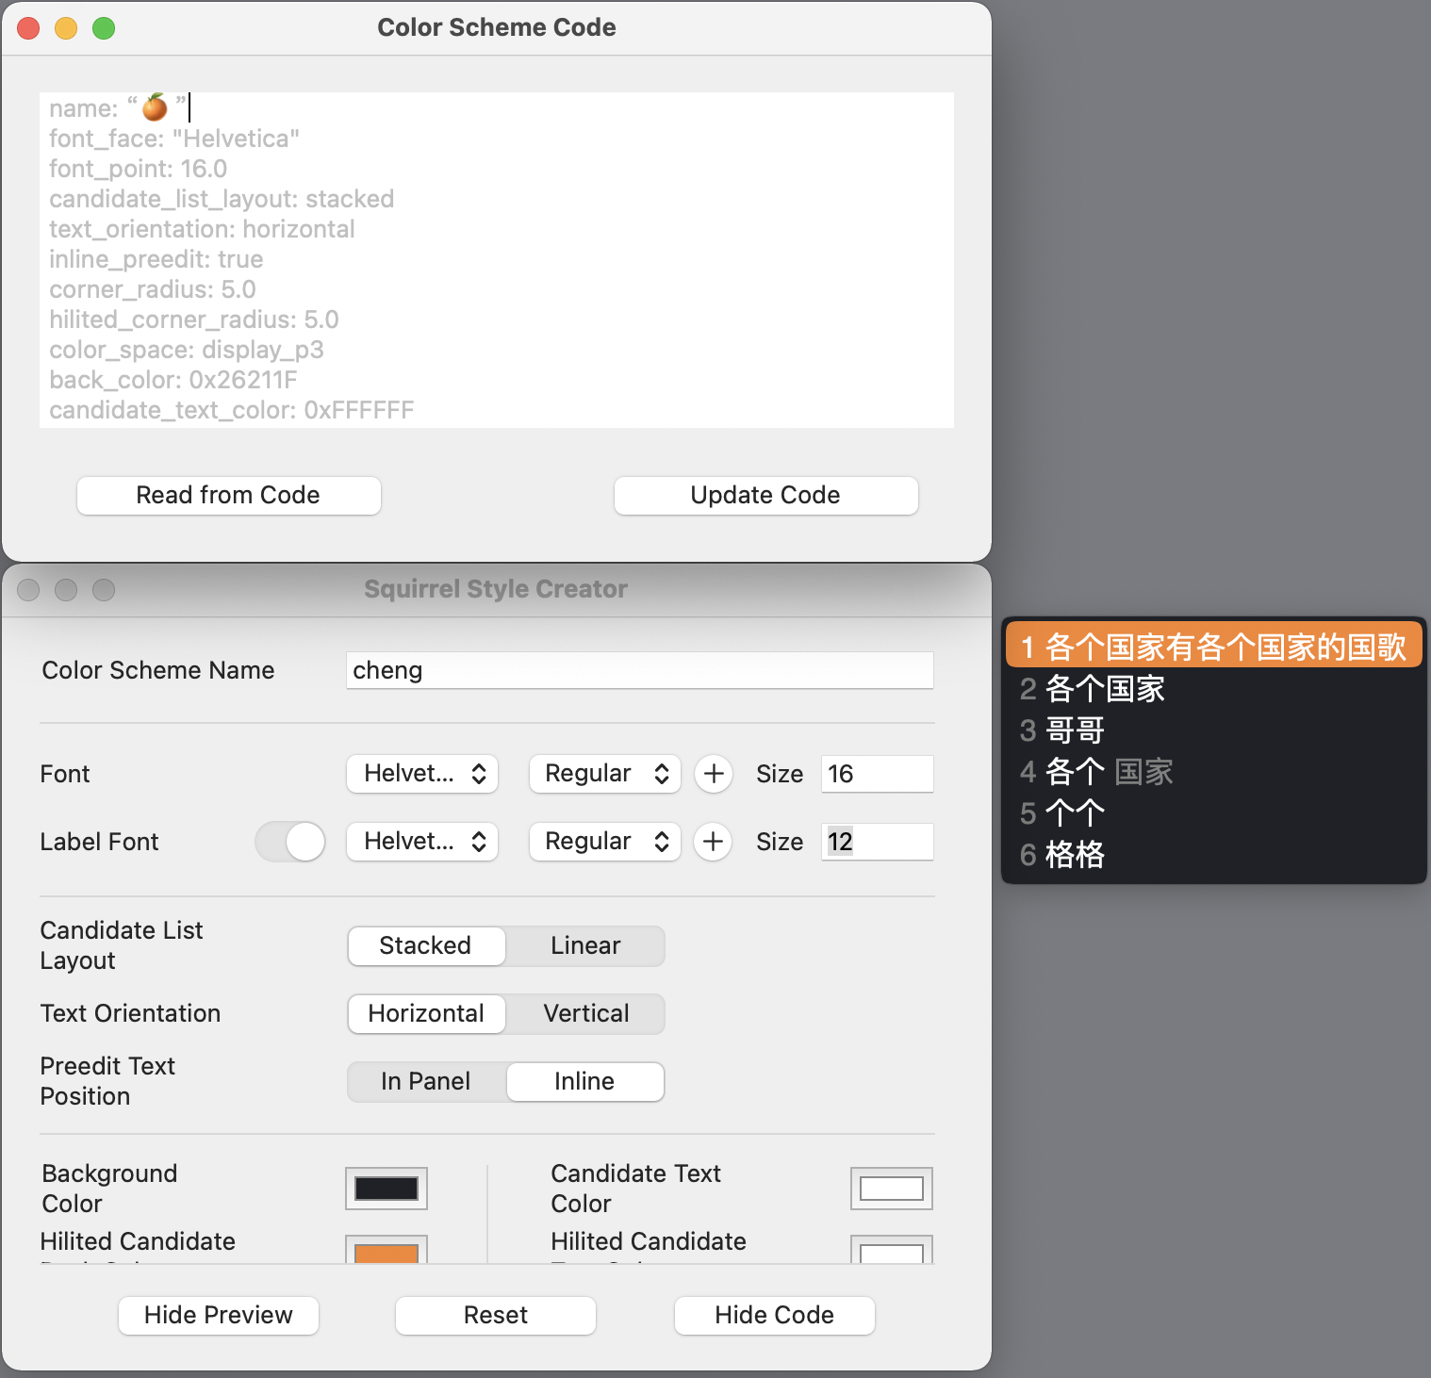Set preedit text position to In Panel

pyautogui.click(x=426, y=1081)
